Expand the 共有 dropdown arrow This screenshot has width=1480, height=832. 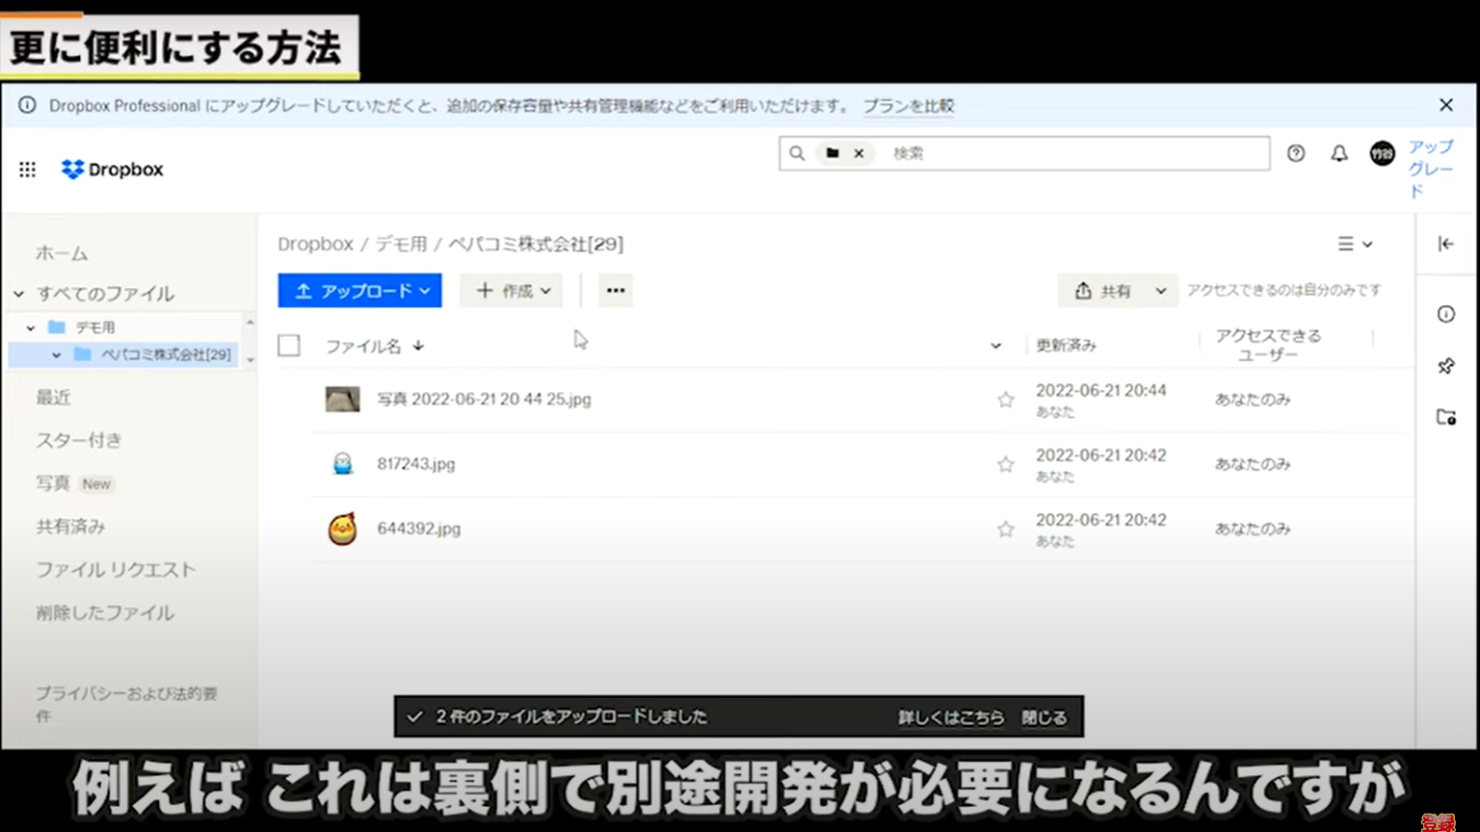[1161, 291]
